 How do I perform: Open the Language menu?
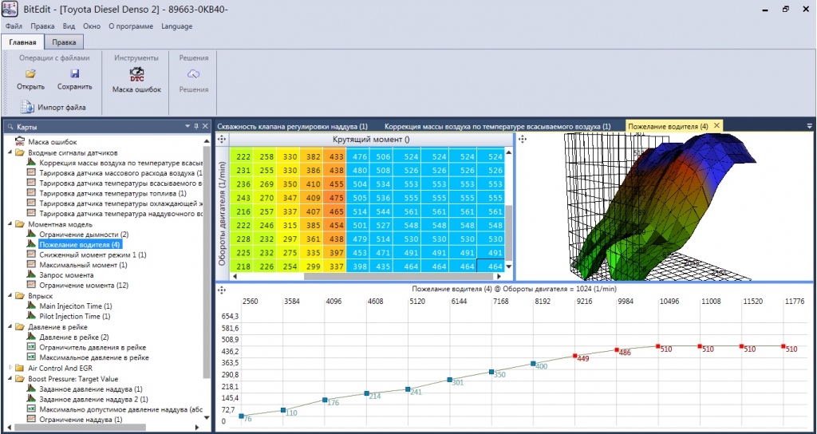click(176, 26)
